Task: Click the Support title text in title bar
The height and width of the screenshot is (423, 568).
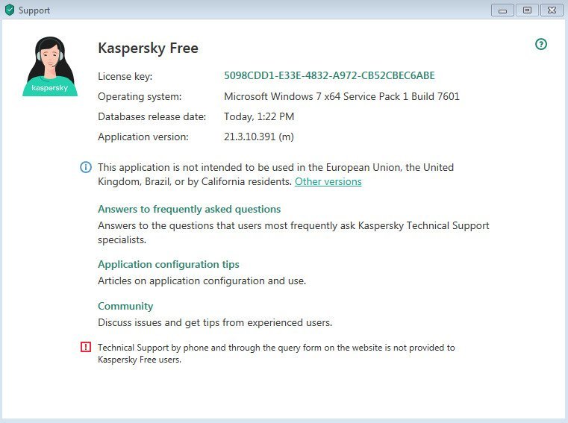Action: (35, 10)
